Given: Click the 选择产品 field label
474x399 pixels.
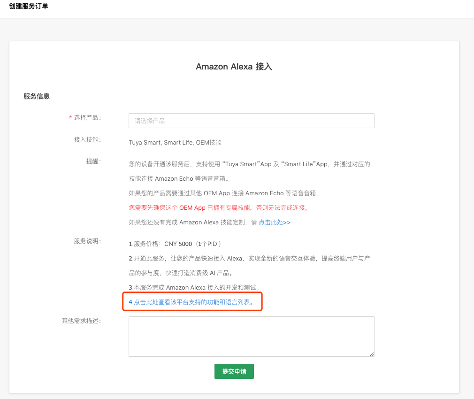Looking at the screenshot, I should [x=87, y=117].
